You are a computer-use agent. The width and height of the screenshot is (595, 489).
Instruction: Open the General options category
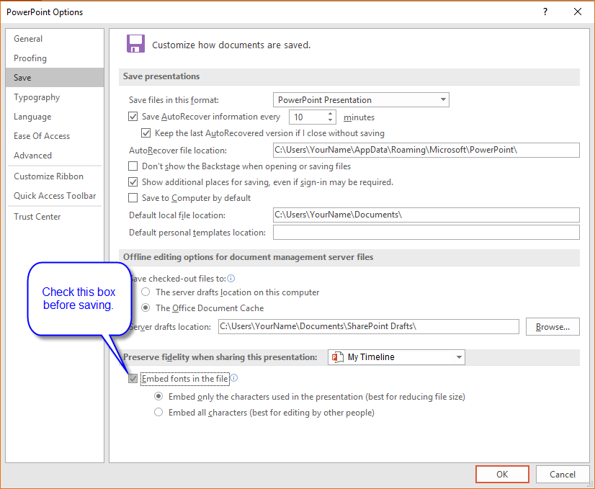[55, 39]
